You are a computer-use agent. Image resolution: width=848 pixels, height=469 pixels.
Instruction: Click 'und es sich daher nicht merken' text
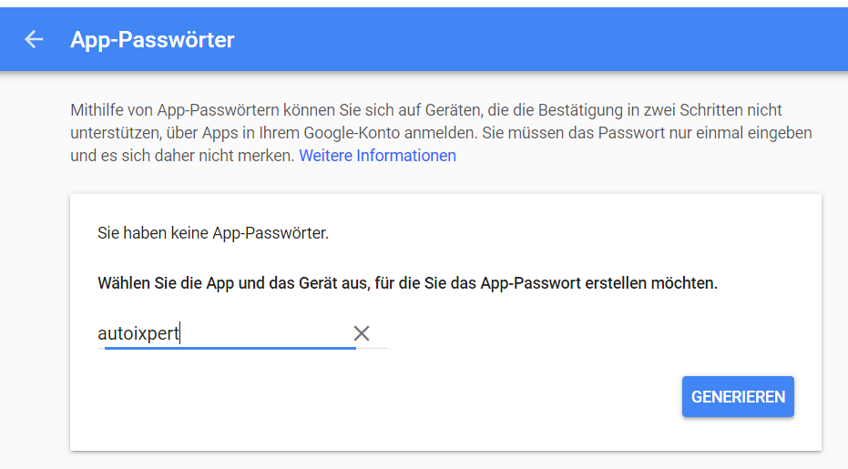tap(182, 156)
